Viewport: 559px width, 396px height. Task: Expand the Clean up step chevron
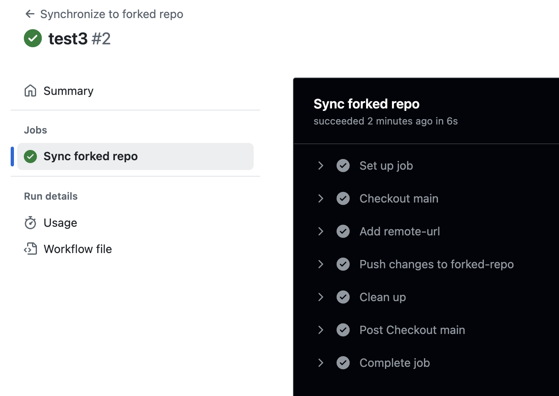click(x=321, y=297)
